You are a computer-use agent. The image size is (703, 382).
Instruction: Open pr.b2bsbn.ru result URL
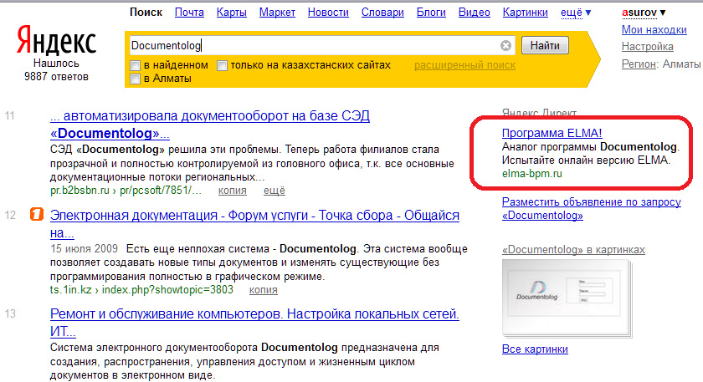(126, 191)
